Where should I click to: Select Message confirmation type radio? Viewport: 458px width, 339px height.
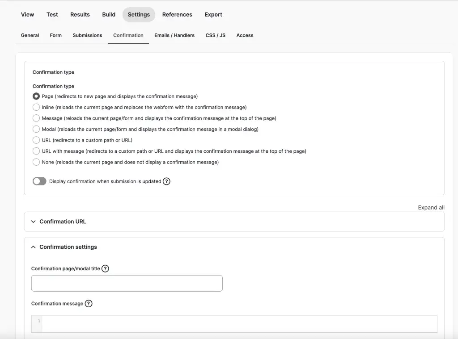[x=36, y=118]
